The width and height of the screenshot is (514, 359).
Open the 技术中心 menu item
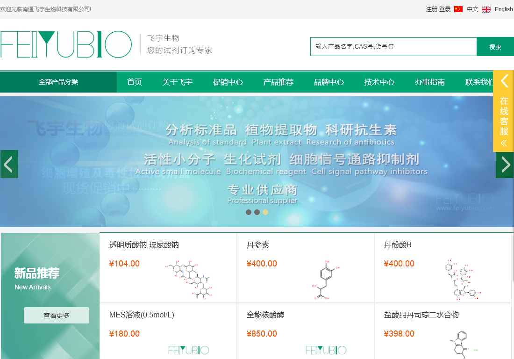click(x=379, y=82)
